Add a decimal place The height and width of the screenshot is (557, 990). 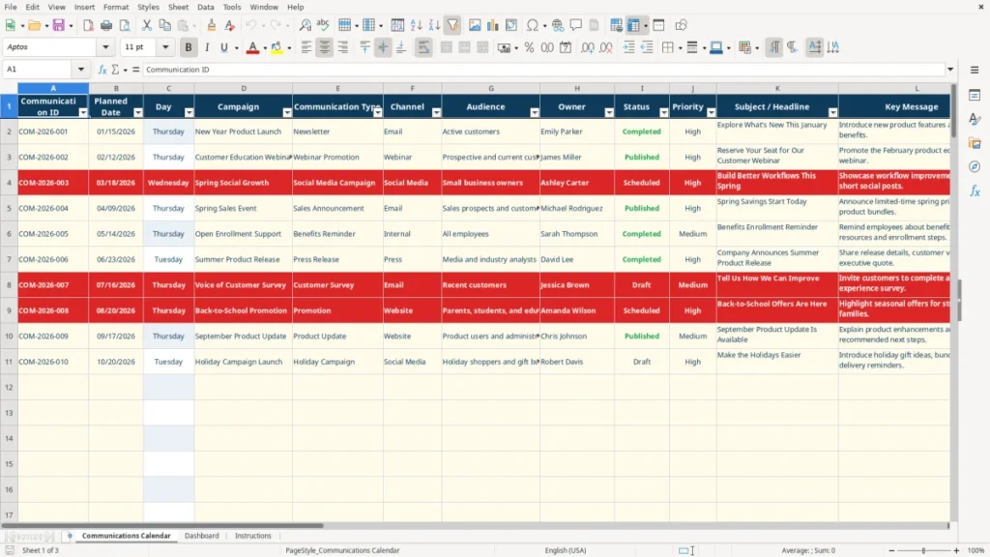587,47
